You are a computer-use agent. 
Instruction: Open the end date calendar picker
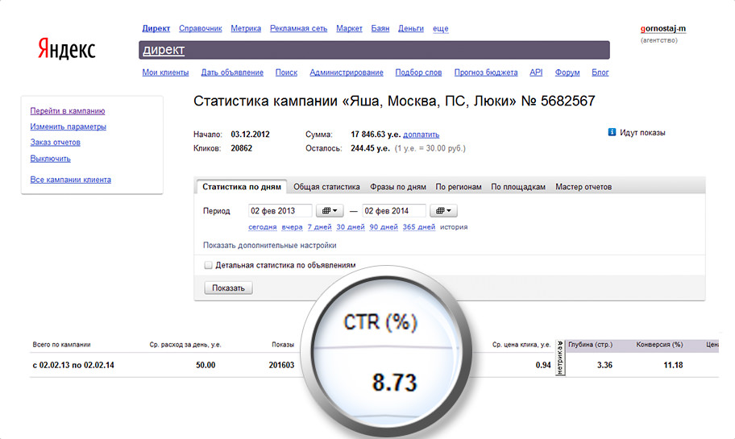pyautogui.click(x=443, y=211)
